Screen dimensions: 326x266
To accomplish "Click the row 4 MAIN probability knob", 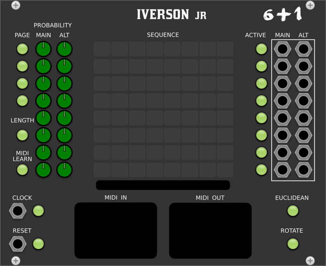I will (x=43, y=101).
